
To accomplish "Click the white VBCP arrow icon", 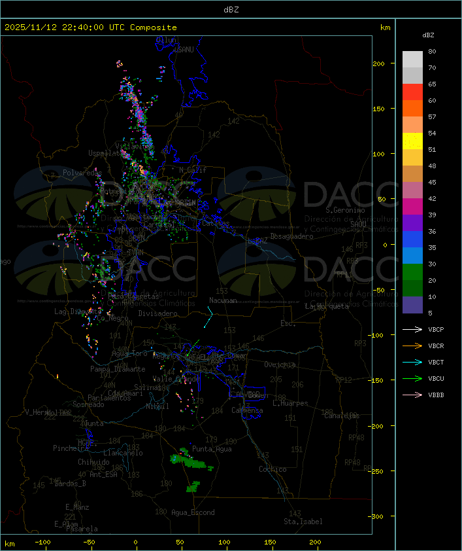I will click(x=412, y=329).
